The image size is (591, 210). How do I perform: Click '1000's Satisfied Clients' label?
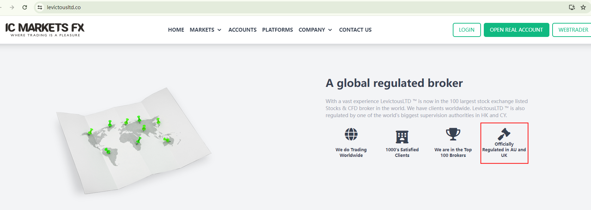click(402, 152)
